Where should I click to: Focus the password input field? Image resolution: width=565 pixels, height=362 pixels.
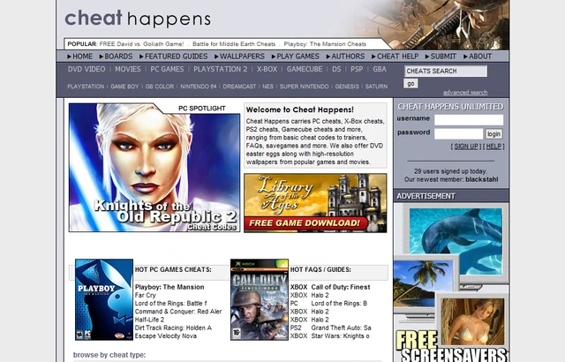tap(458, 133)
